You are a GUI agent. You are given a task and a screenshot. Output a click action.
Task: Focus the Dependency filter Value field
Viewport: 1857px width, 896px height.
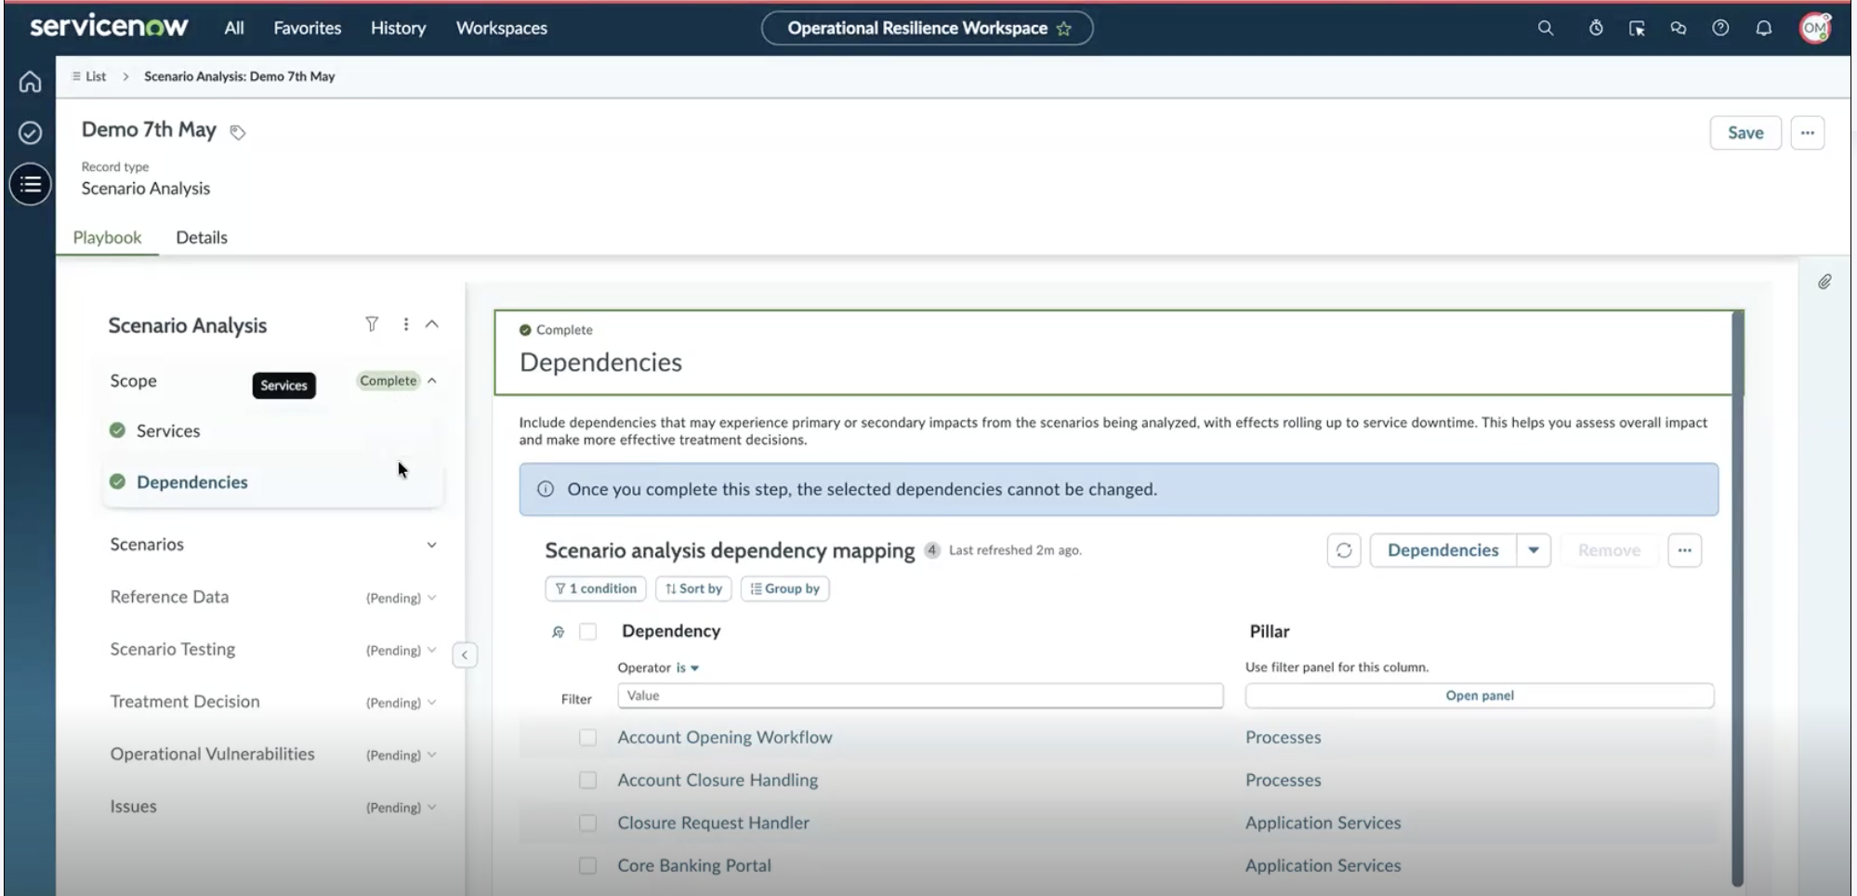pos(920,695)
